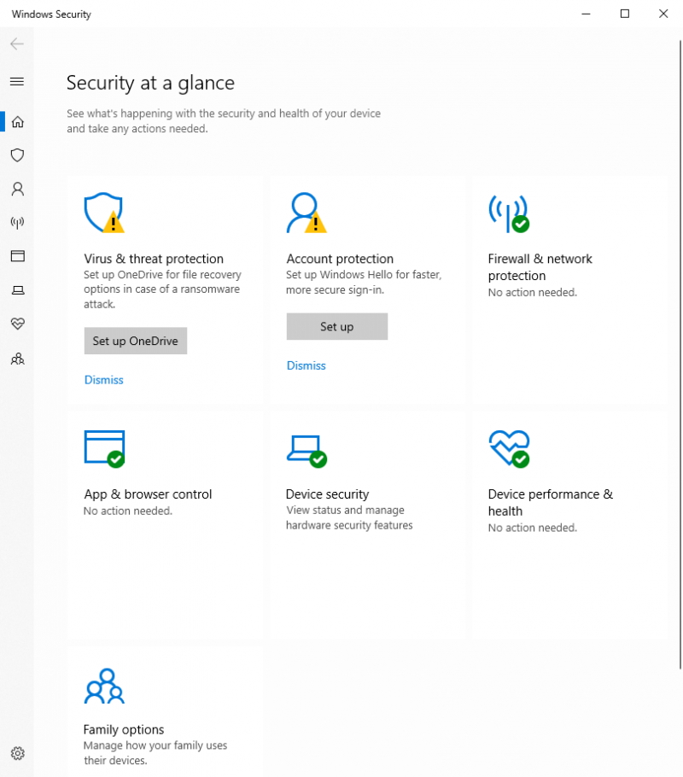Open Device performance & health heading
The width and height of the screenshot is (683, 777).
pyautogui.click(x=551, y=502)
